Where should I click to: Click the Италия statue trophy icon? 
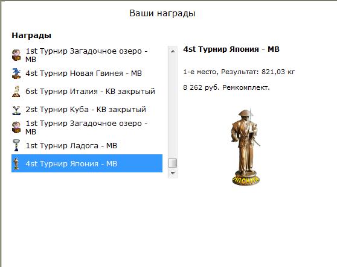point(16,92)
